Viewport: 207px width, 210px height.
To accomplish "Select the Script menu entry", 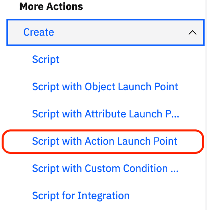I will (x=46, y=59).
